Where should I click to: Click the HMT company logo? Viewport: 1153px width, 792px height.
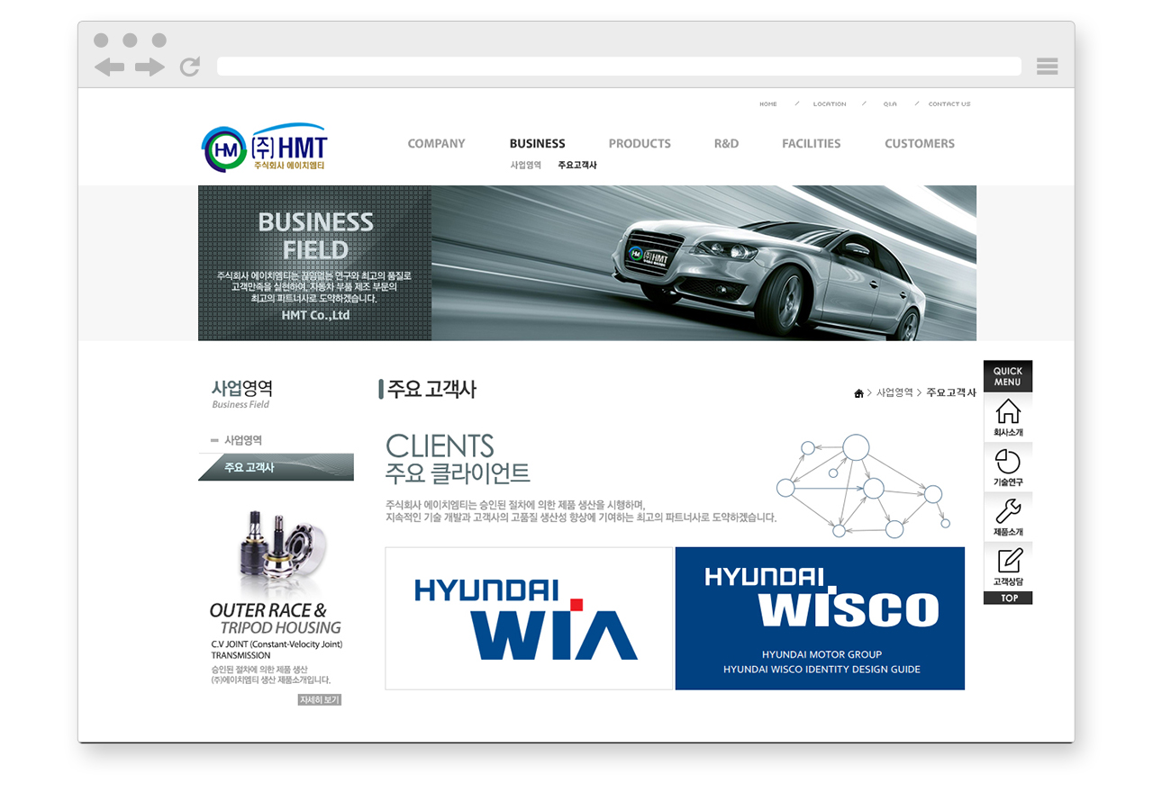coord(265,148)
